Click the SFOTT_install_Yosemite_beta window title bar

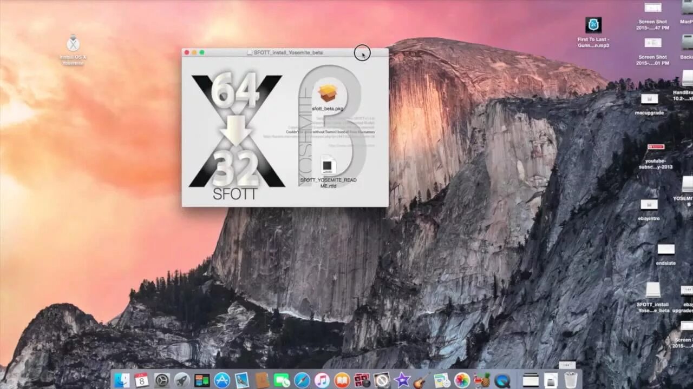click(285, 52)
